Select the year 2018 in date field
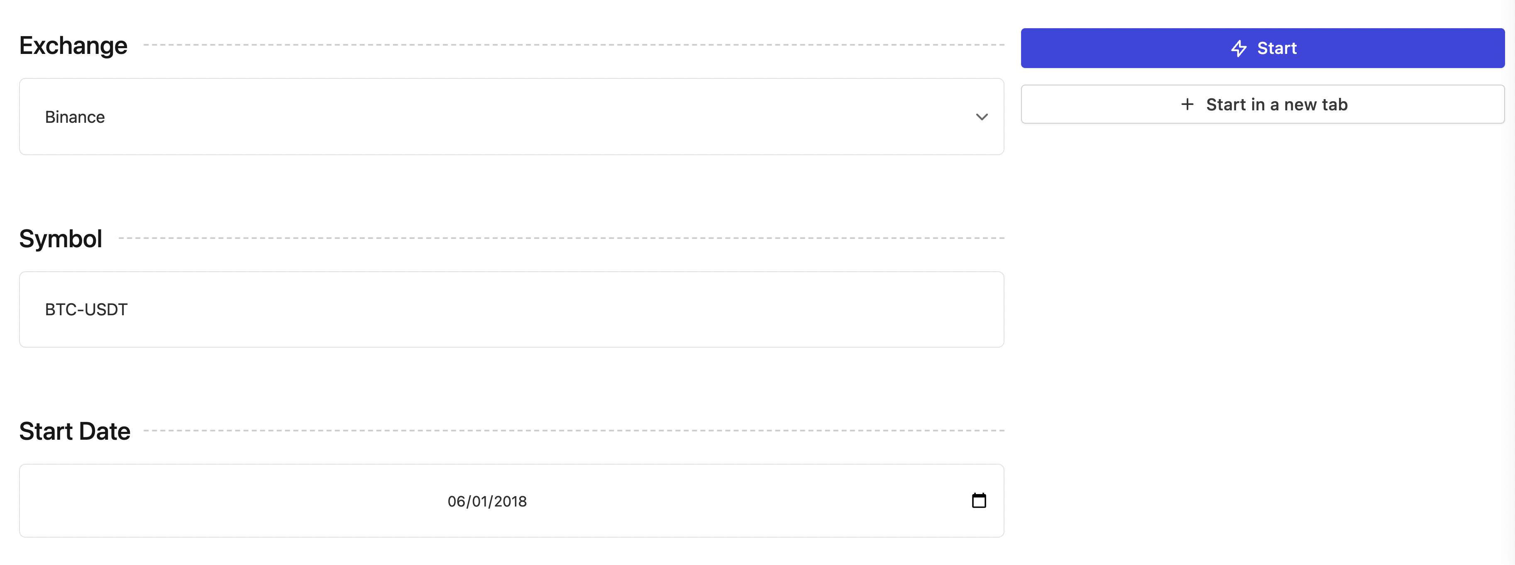This screenshot has height=565, width=1515. [510, 502]
